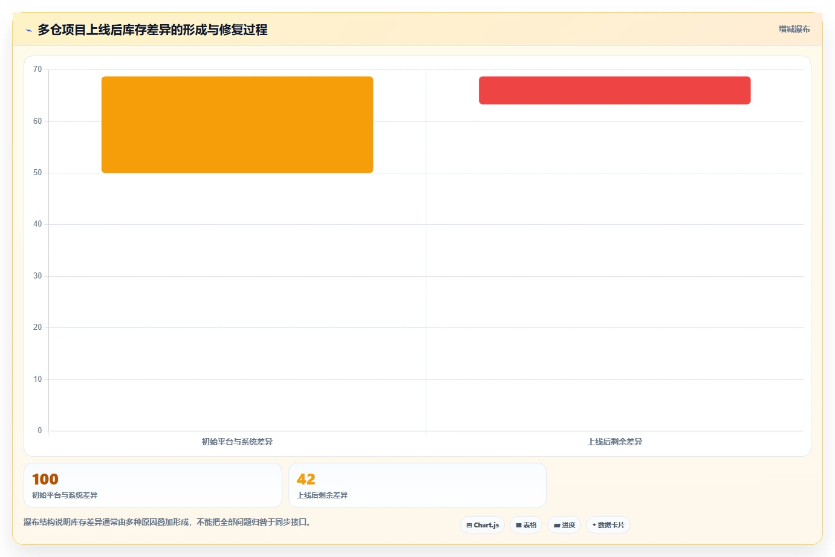
Task: Click the y-axis value 0
Action: [40, 431]
